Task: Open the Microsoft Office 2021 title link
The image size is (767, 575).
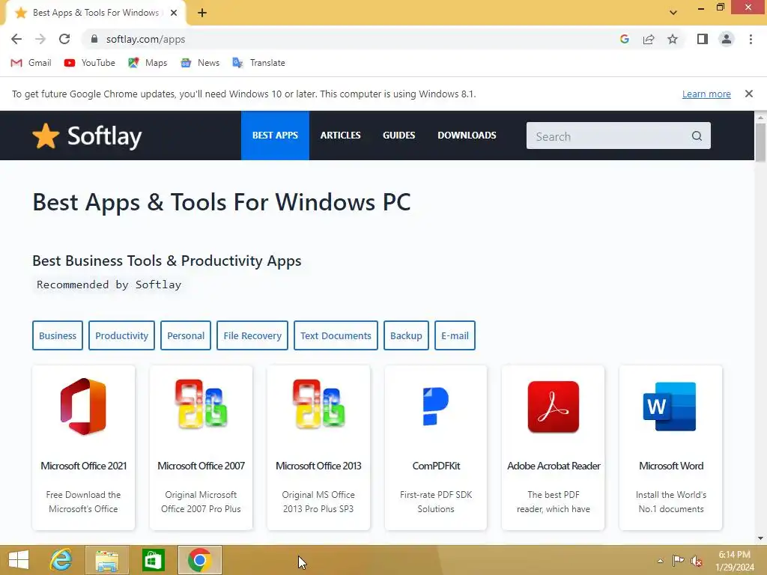Action: click(x=84, y=466)
